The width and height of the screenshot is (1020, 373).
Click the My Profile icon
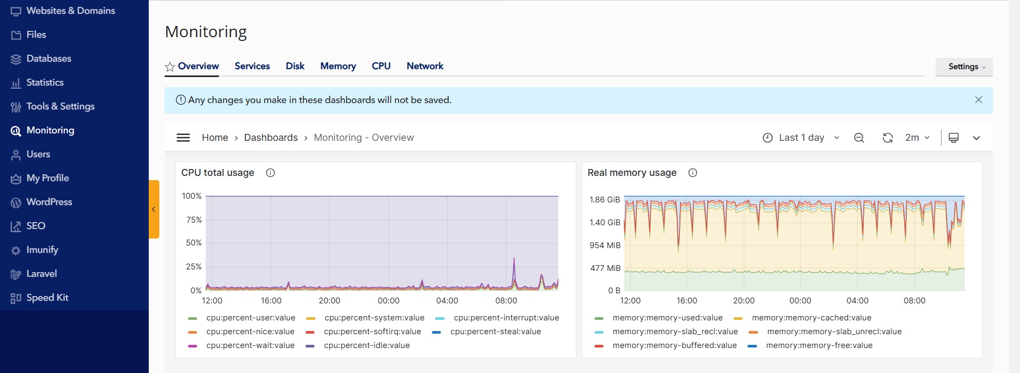(16, 179)
